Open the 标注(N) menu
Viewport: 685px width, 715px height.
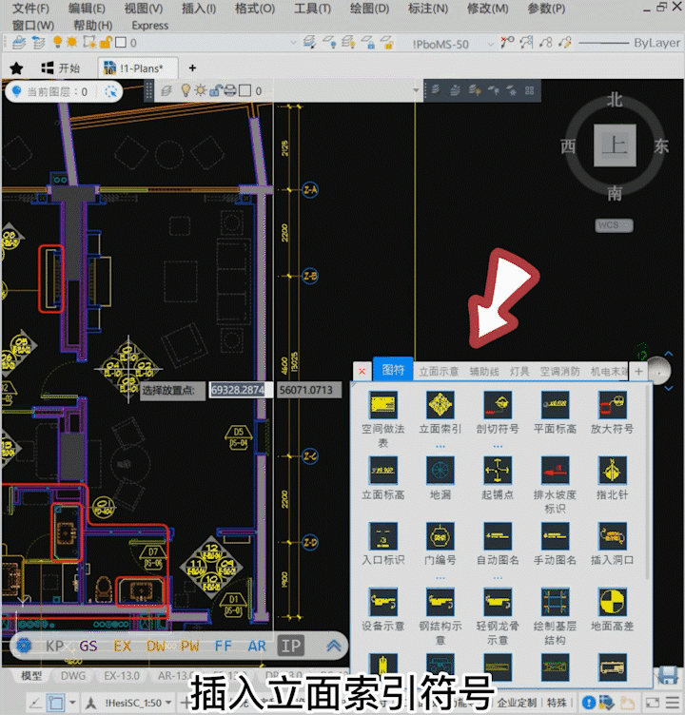point(427,9)
